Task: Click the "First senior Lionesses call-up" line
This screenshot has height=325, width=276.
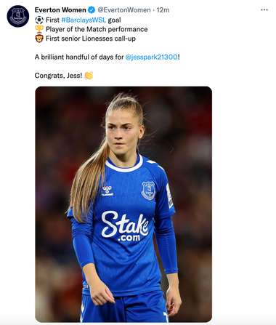Action: (x=91, y=39)
